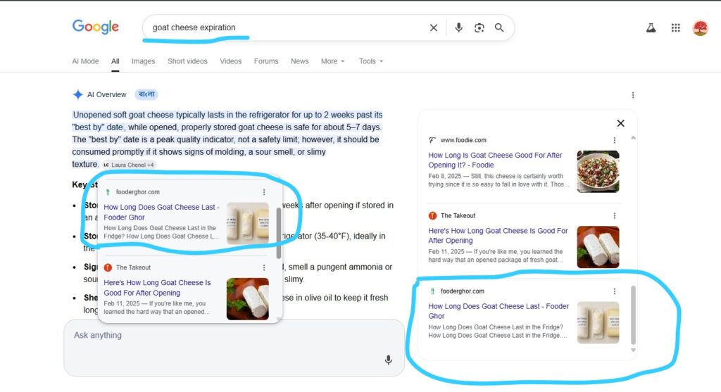Expand the More dropdown
The image size is (721, 392).
[333, 61]
